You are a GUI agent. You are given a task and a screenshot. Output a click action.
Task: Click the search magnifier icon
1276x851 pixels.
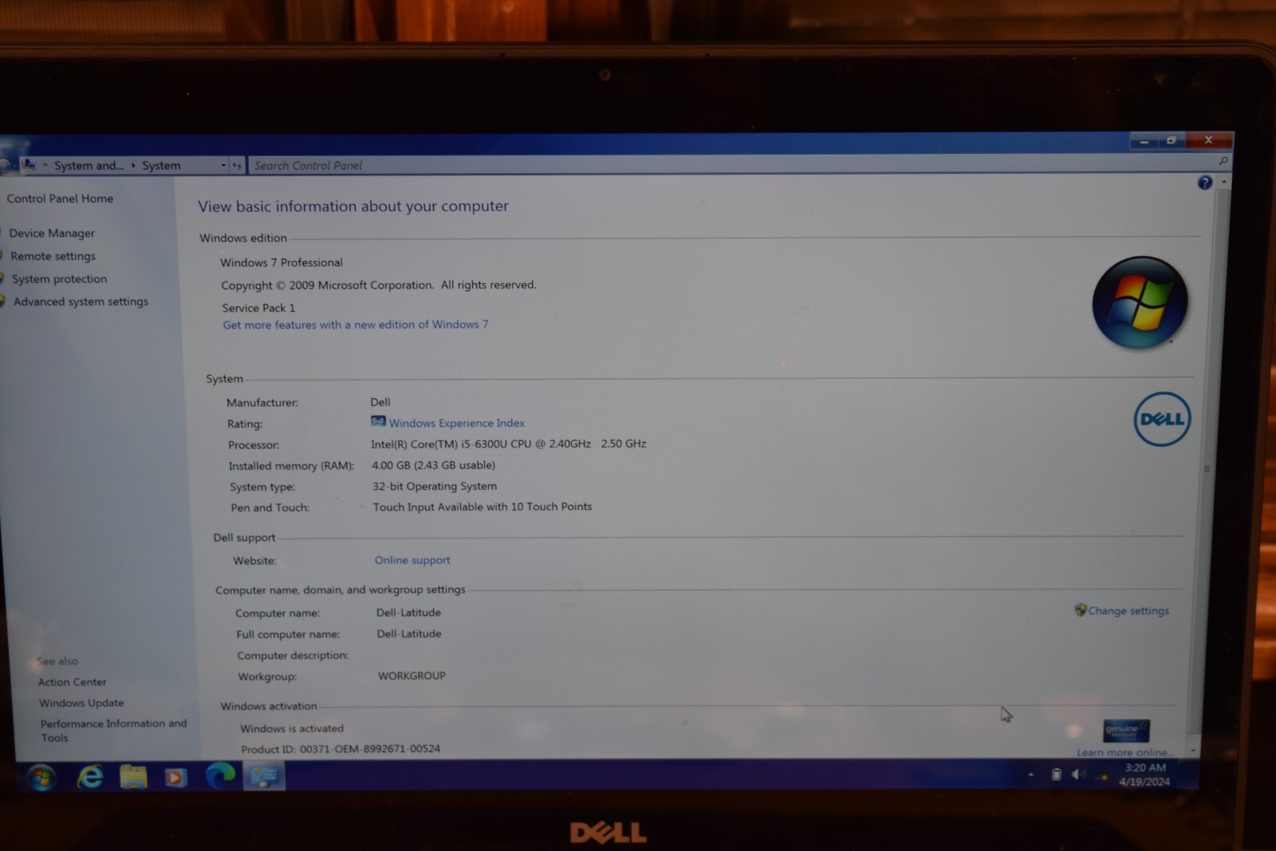[1223, 162]
